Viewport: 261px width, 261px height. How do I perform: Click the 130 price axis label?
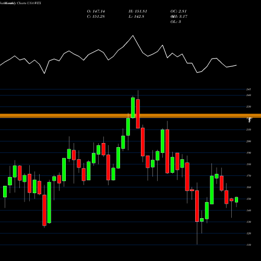(x=248, y=222)
